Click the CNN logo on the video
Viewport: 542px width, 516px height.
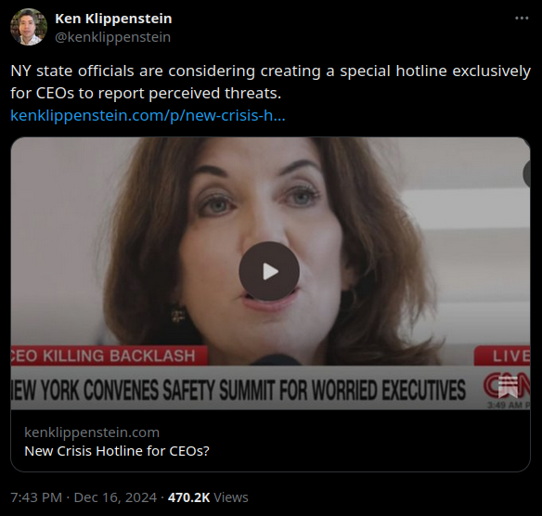click(507, 386)
